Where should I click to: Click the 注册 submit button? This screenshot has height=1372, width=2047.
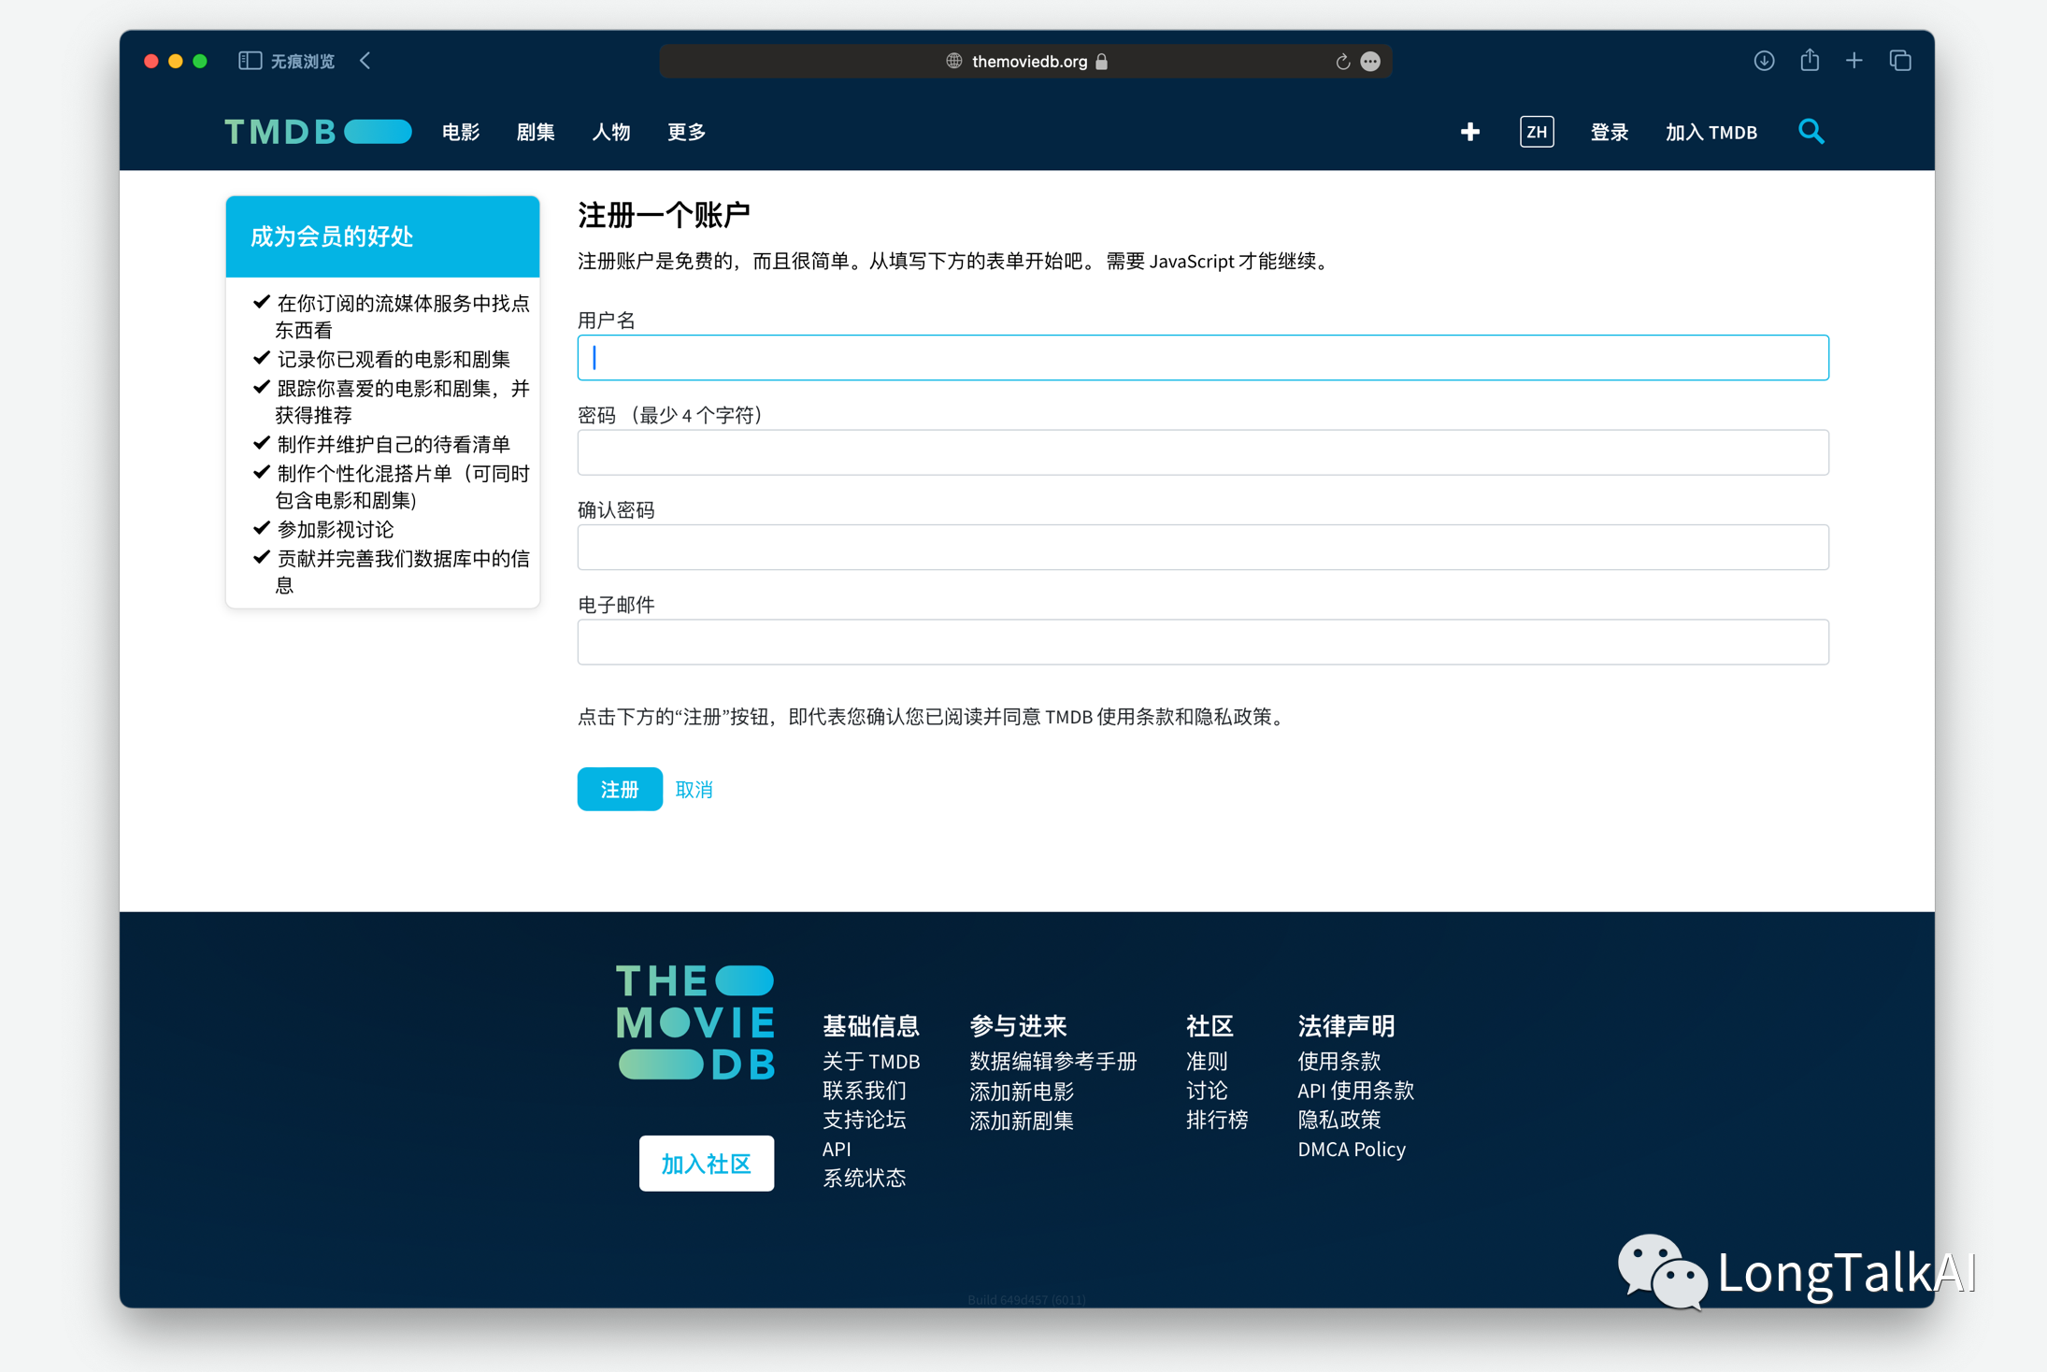[620, 789]
